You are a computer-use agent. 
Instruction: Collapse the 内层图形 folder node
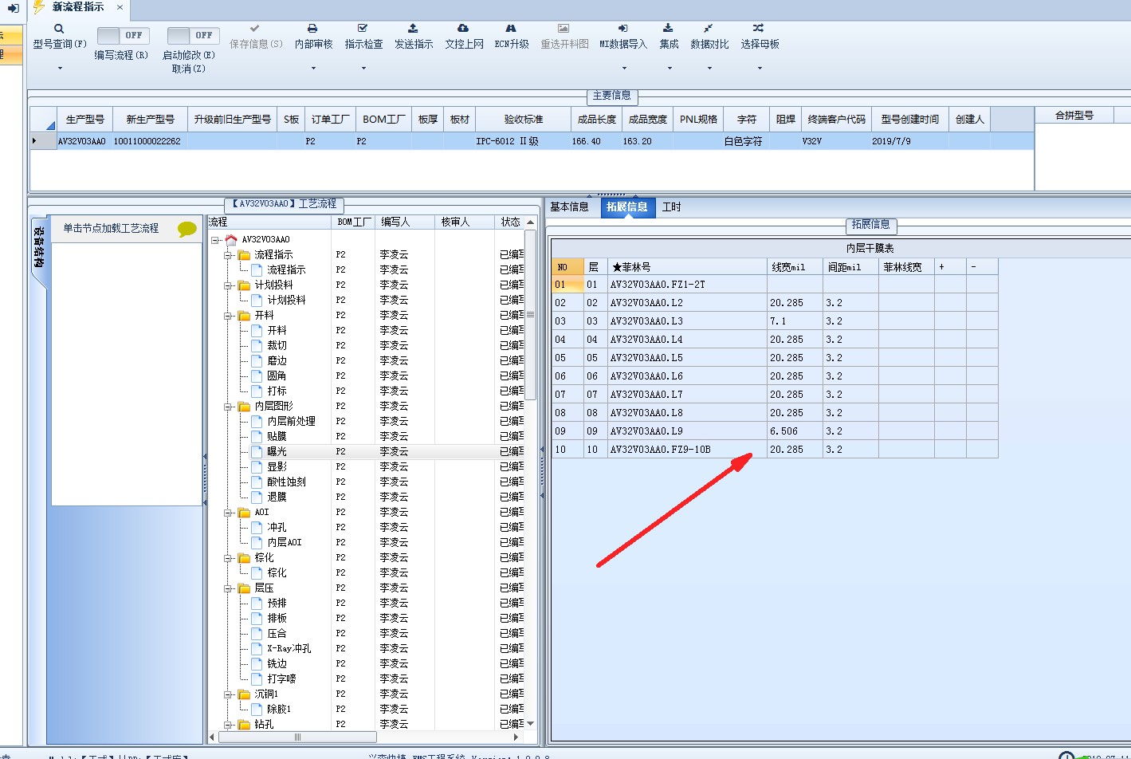click(x=229, y=407)
